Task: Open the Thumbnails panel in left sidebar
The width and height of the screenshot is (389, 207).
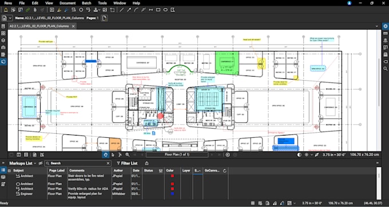Action: 3,33
